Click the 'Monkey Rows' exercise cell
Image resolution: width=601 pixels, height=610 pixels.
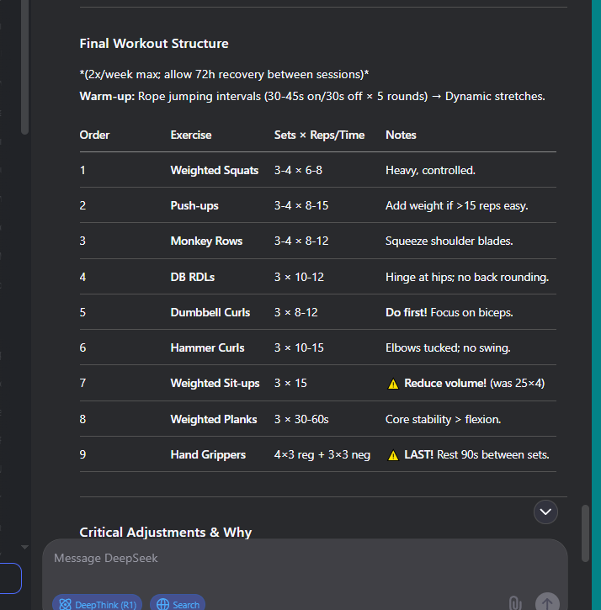[x=206, y=241]
